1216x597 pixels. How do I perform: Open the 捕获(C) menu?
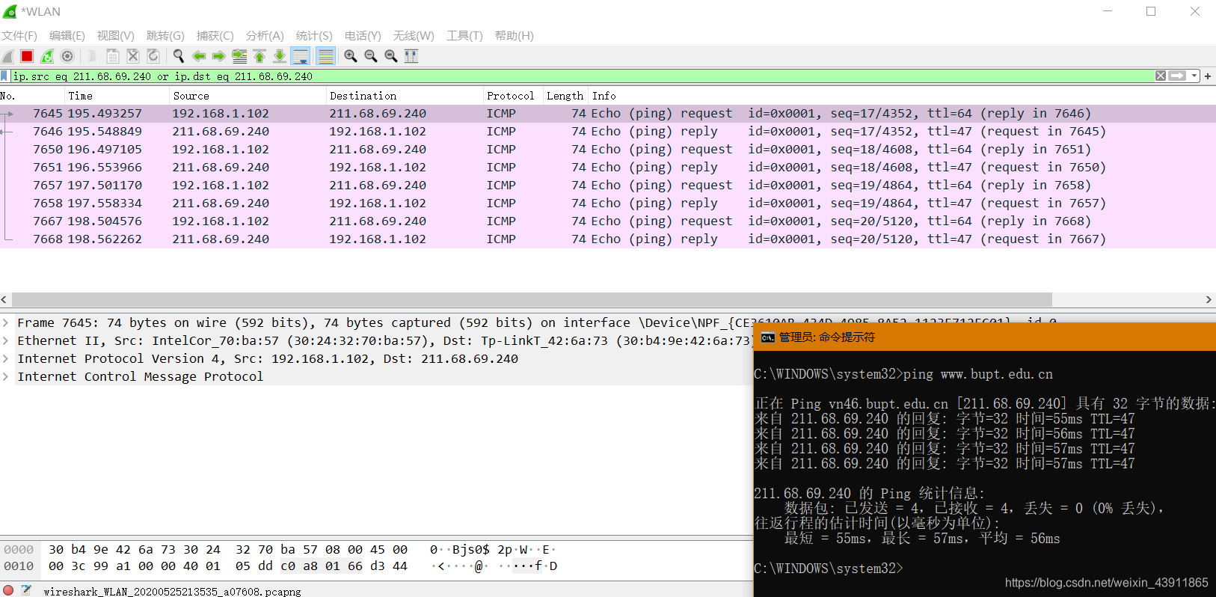point(215,36)
